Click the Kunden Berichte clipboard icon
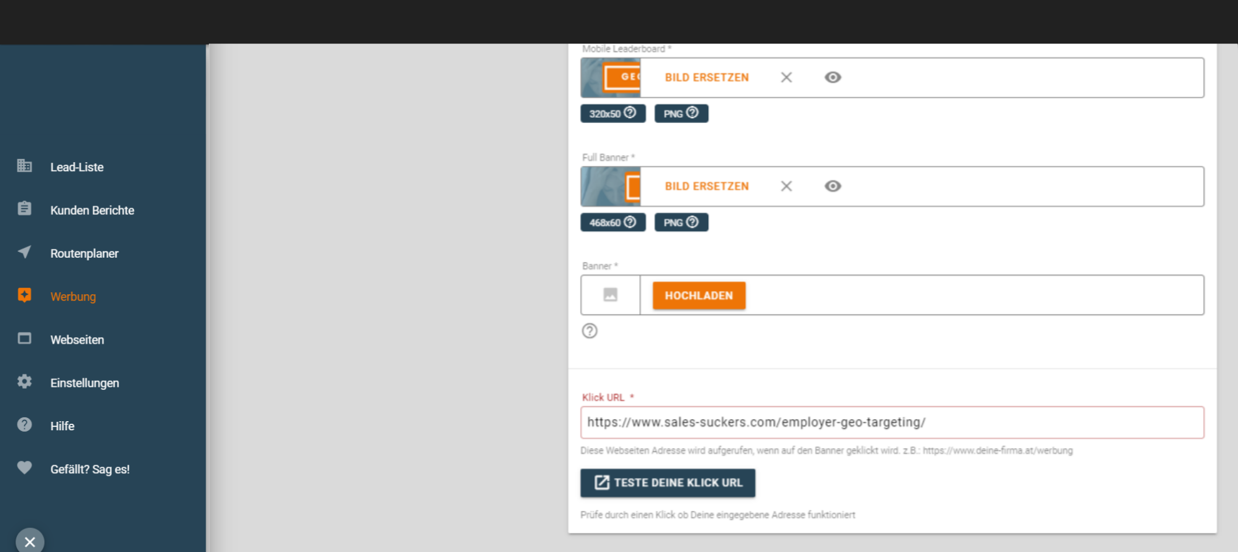 pyautogui.click(x=25, y=208)
